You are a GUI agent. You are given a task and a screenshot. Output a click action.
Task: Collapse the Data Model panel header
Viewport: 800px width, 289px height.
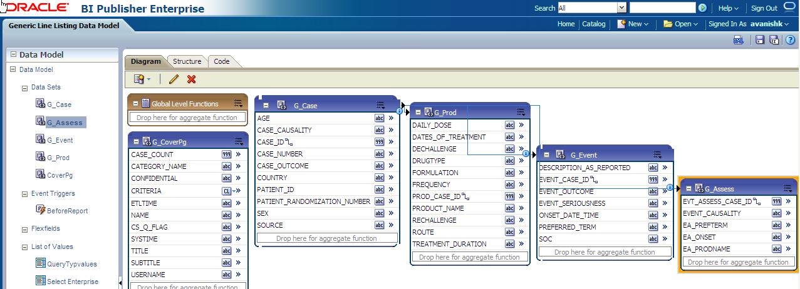point(13,54)
